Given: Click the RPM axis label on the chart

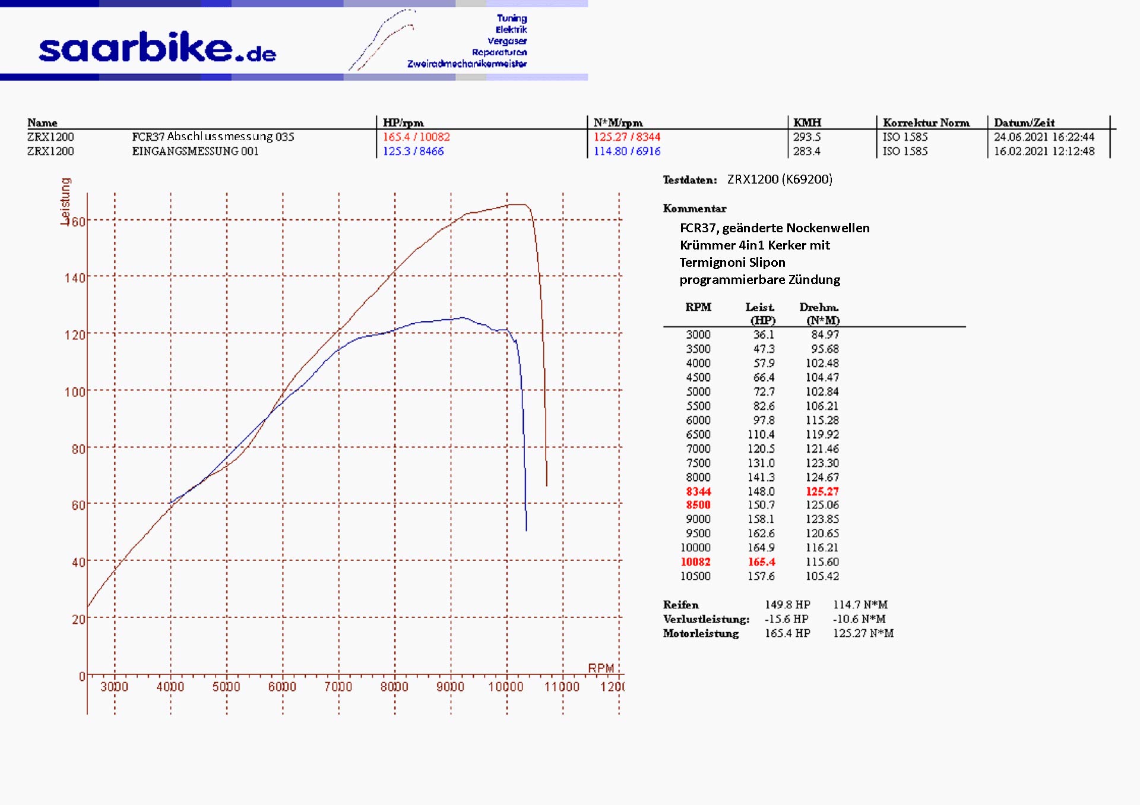Looking at the screenshot, I should coord(600,668).
